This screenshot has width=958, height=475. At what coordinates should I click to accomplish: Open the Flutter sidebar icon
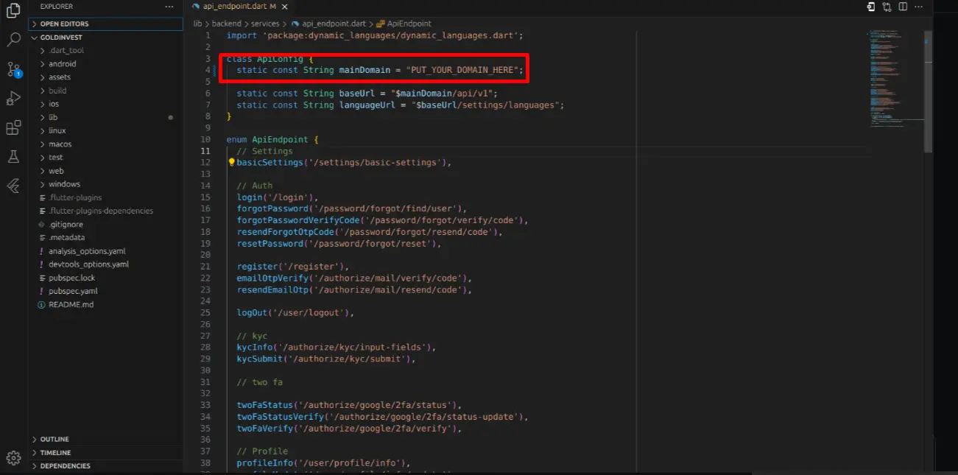coord(13,185)
